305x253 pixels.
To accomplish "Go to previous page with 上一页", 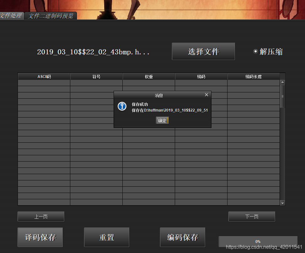I will tap(41, 217).
